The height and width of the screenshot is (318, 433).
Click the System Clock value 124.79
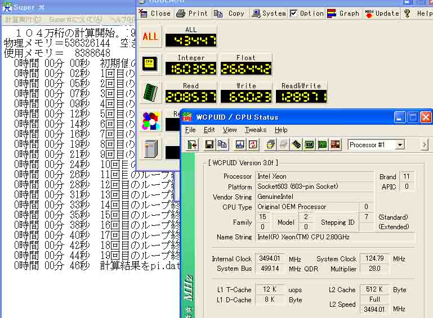pos(374,258)
